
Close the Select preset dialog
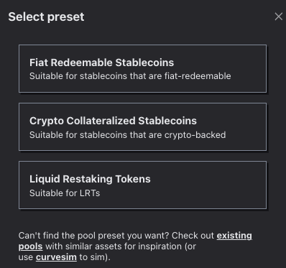pos(278,17)
